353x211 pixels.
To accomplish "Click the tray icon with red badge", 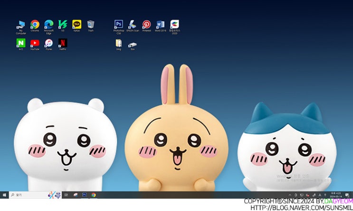I will 307,195.
